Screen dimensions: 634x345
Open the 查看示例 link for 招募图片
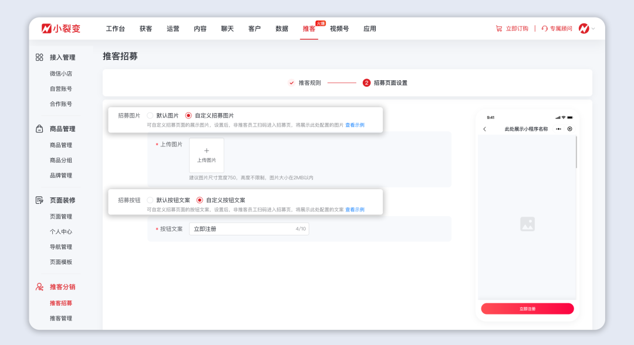click(355, 125)
